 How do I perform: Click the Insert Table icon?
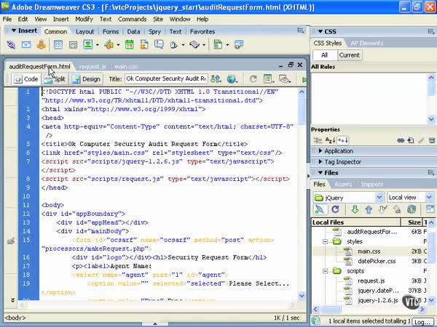(58, 45)
